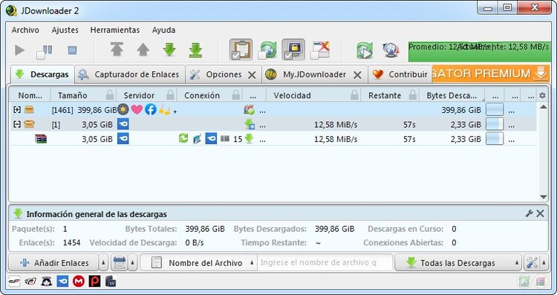This screenshot has height=295, width=557.
Task: Move selection up with gray arrow
Action: (143, 50)
